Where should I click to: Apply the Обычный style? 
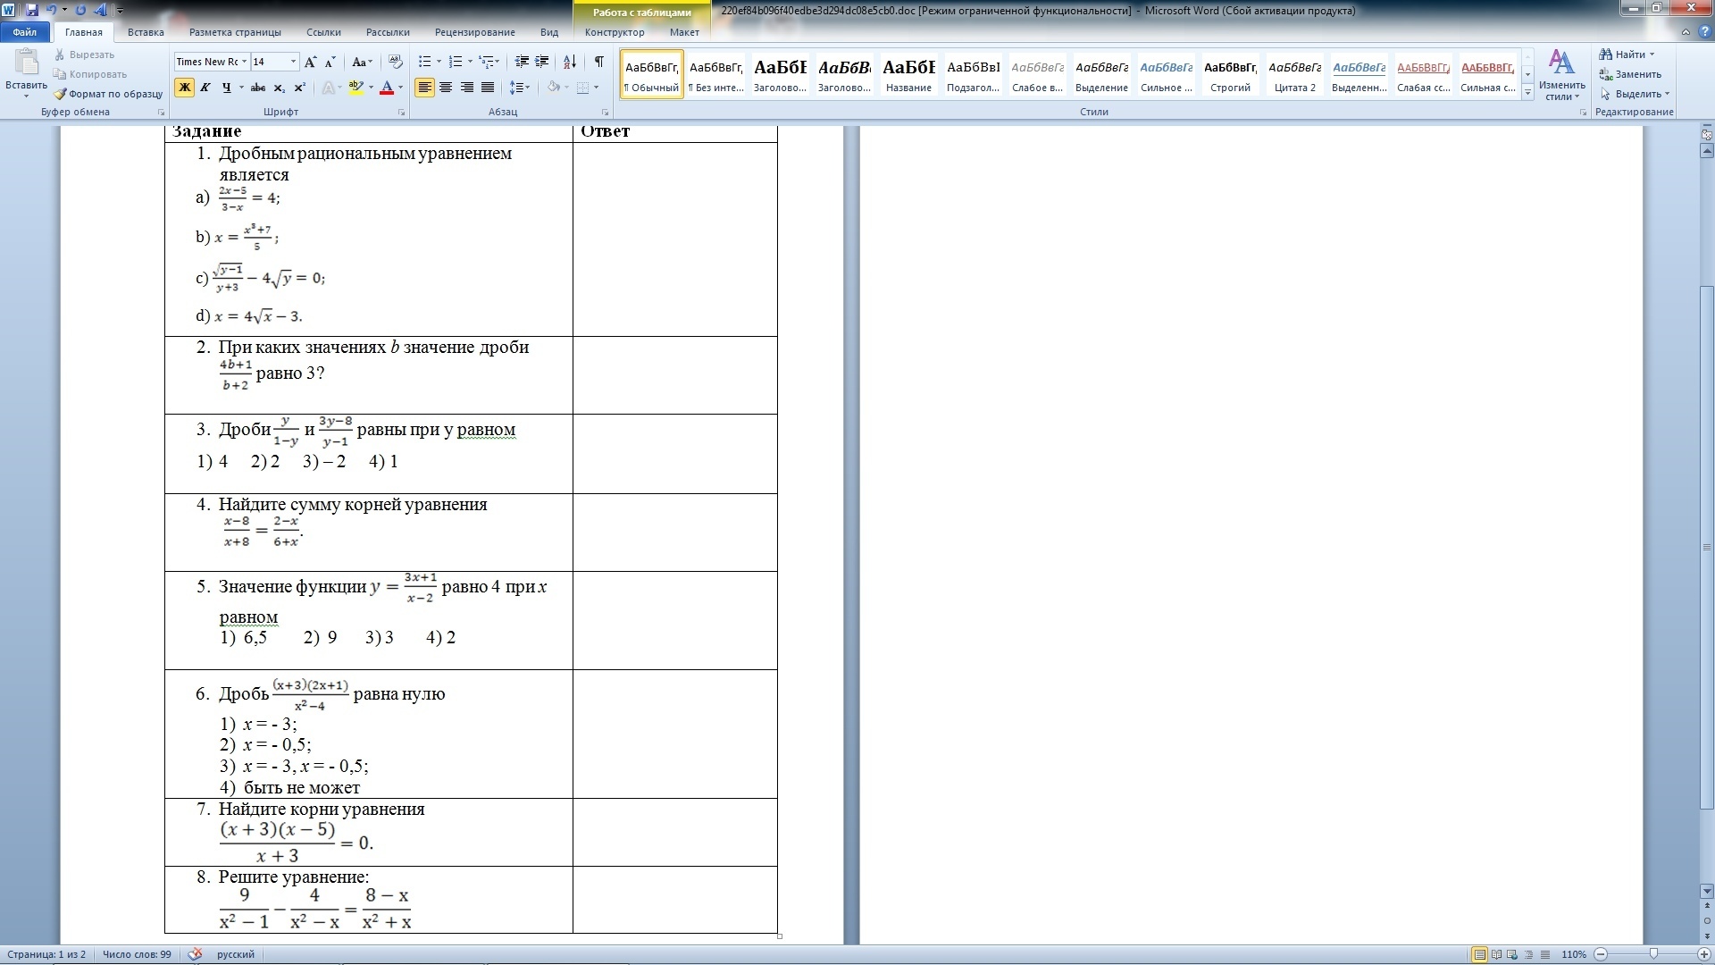tap(652, 74)
